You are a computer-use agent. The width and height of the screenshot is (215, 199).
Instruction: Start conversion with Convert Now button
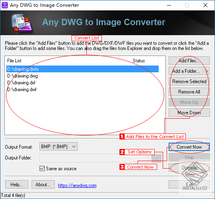(189, 147)
